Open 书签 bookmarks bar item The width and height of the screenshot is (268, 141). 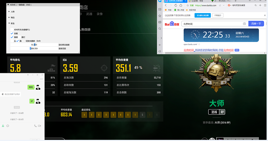[x=168, y=10]
